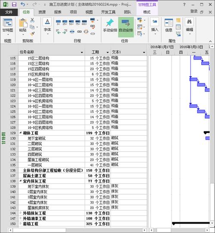This screenshot has height=233, width=215.
Task: Click the Split Task icon
Action: [x=72, y=31]
